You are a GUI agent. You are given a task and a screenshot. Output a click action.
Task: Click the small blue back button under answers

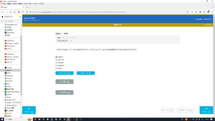[x=64, y=73]
